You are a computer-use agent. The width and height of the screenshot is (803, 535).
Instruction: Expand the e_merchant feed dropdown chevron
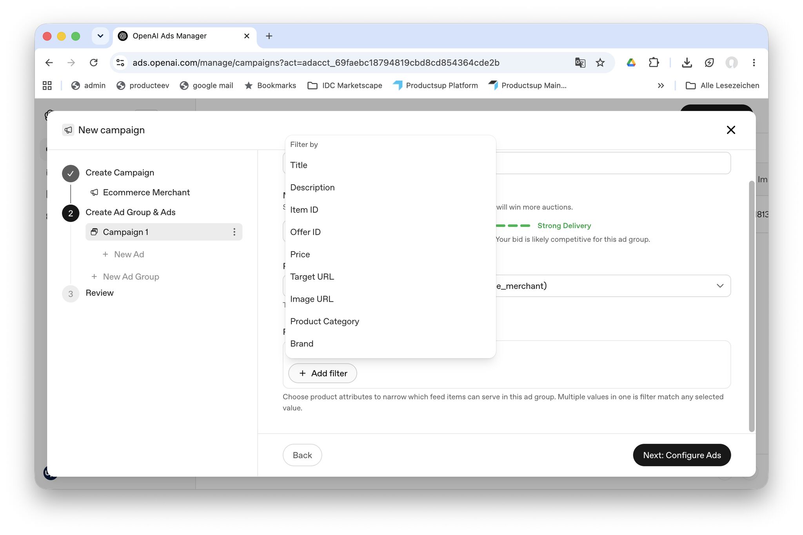(720, 286)
